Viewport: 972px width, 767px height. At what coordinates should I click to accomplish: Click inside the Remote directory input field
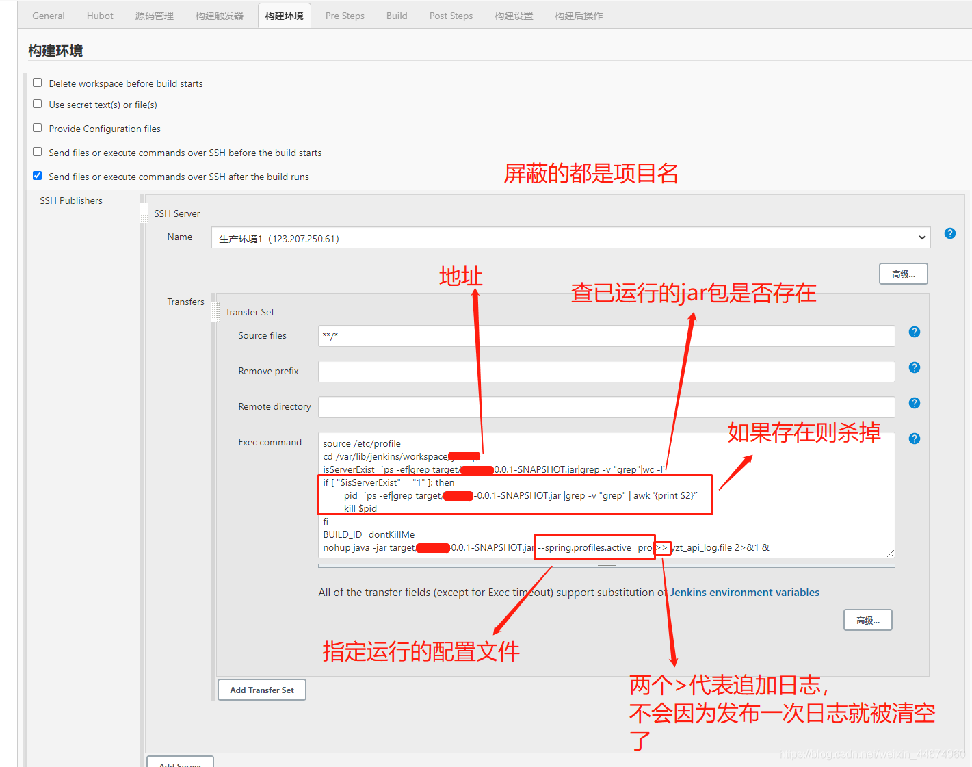605,406
